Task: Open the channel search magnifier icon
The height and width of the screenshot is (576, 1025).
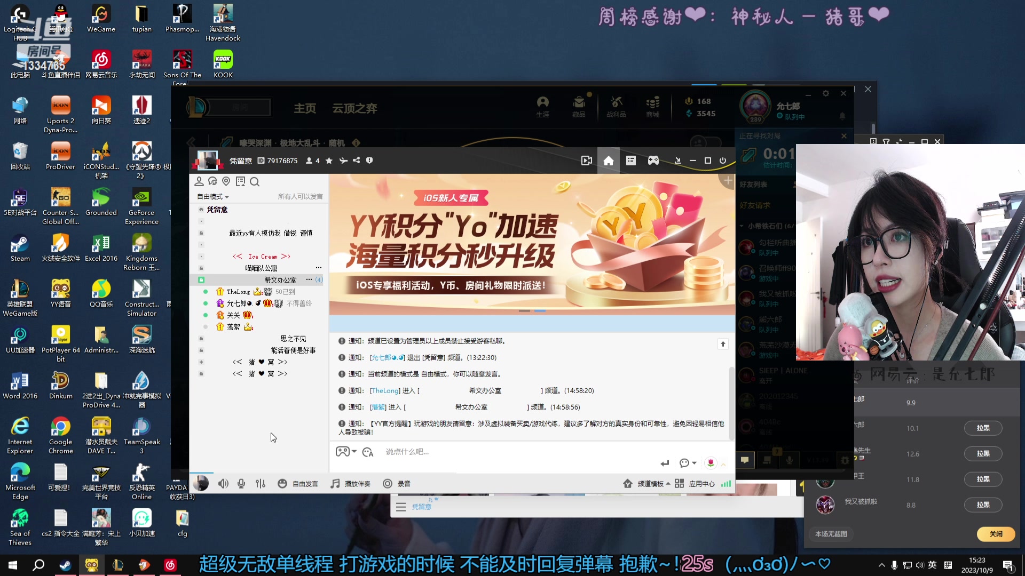Action: (x=255, y=182)
